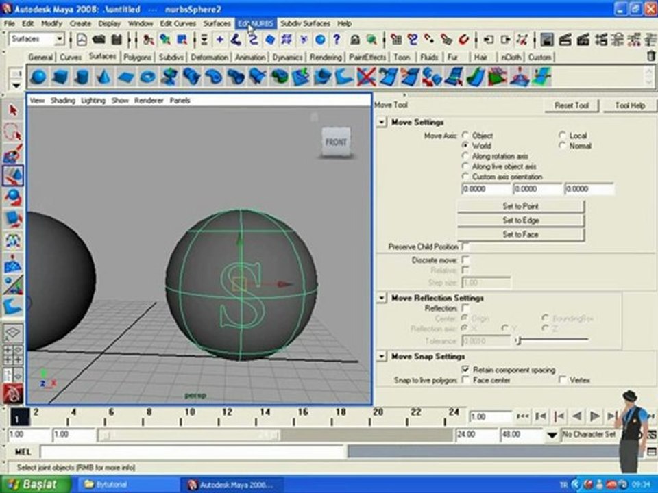This screenshot has height=493, width=658.
Task: Create a NURBS sphere from the shelf
Action: 38,77
